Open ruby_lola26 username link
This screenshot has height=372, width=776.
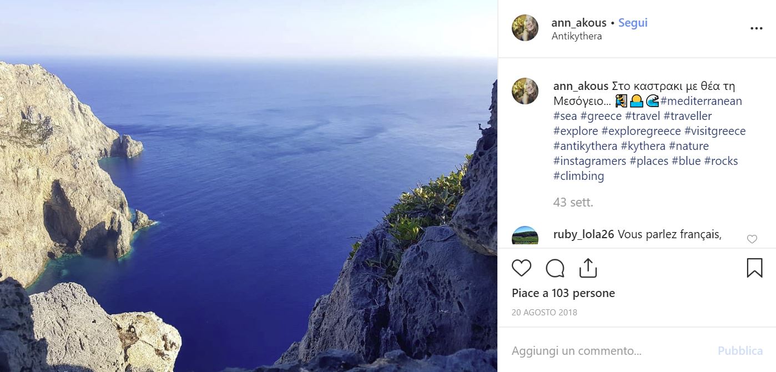(x=583, y=234)
